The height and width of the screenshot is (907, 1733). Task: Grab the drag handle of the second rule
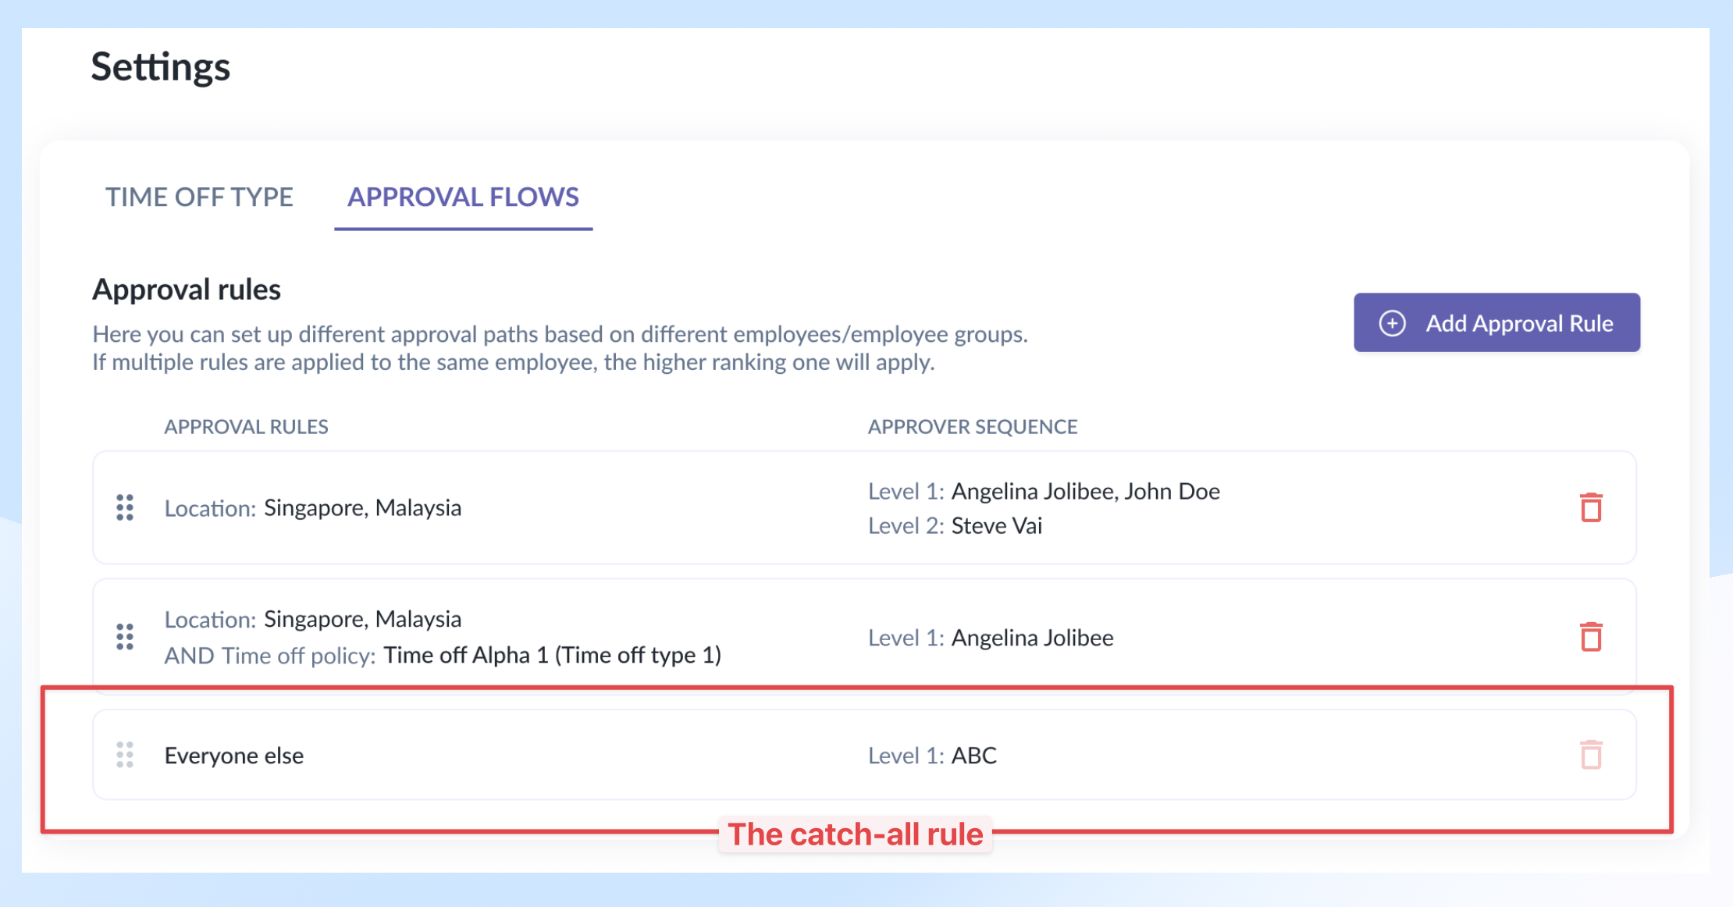[x=125, y=637]
